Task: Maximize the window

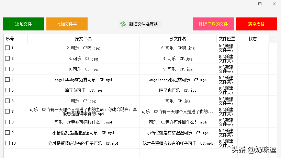Action: click(x=260, y=4)
